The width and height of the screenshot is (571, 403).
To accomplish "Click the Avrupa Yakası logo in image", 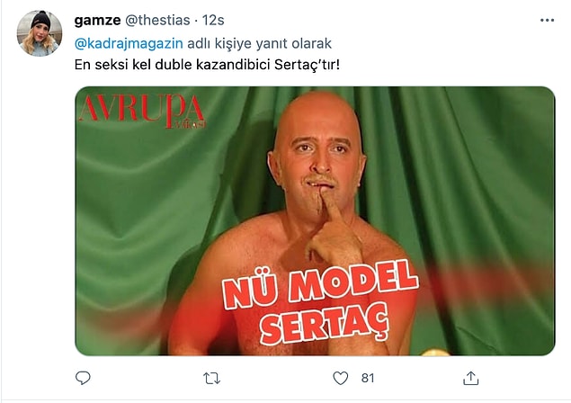I will (142, 112).
